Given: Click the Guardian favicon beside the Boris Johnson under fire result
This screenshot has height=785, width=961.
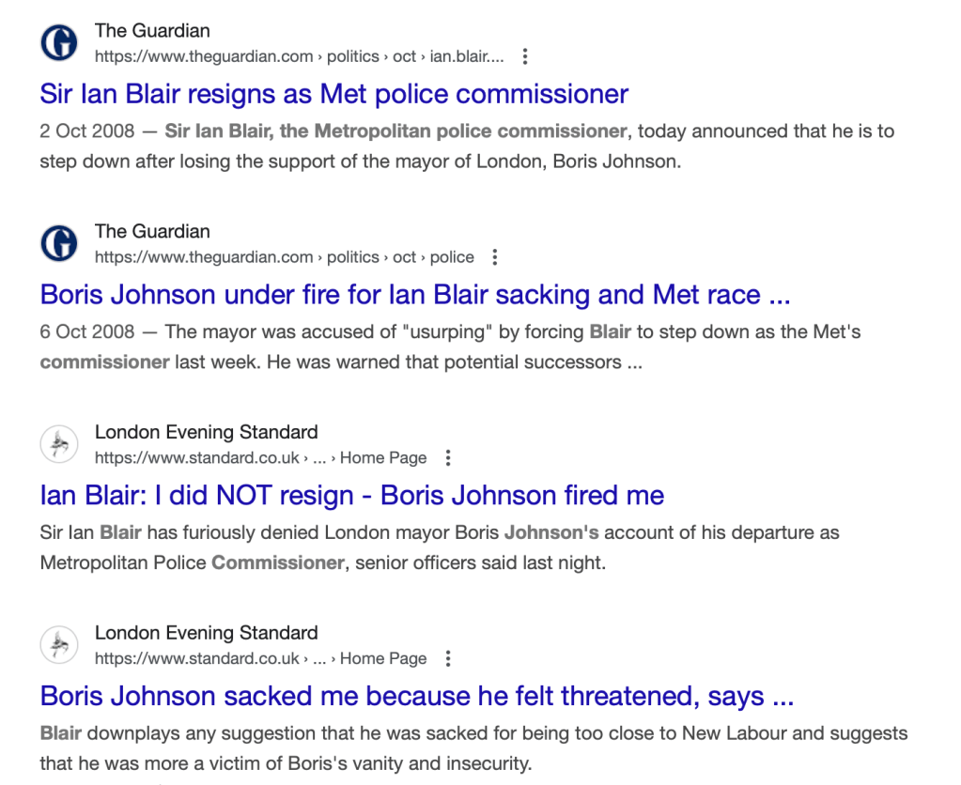Looking at the screenshot, I should [59, 244].
